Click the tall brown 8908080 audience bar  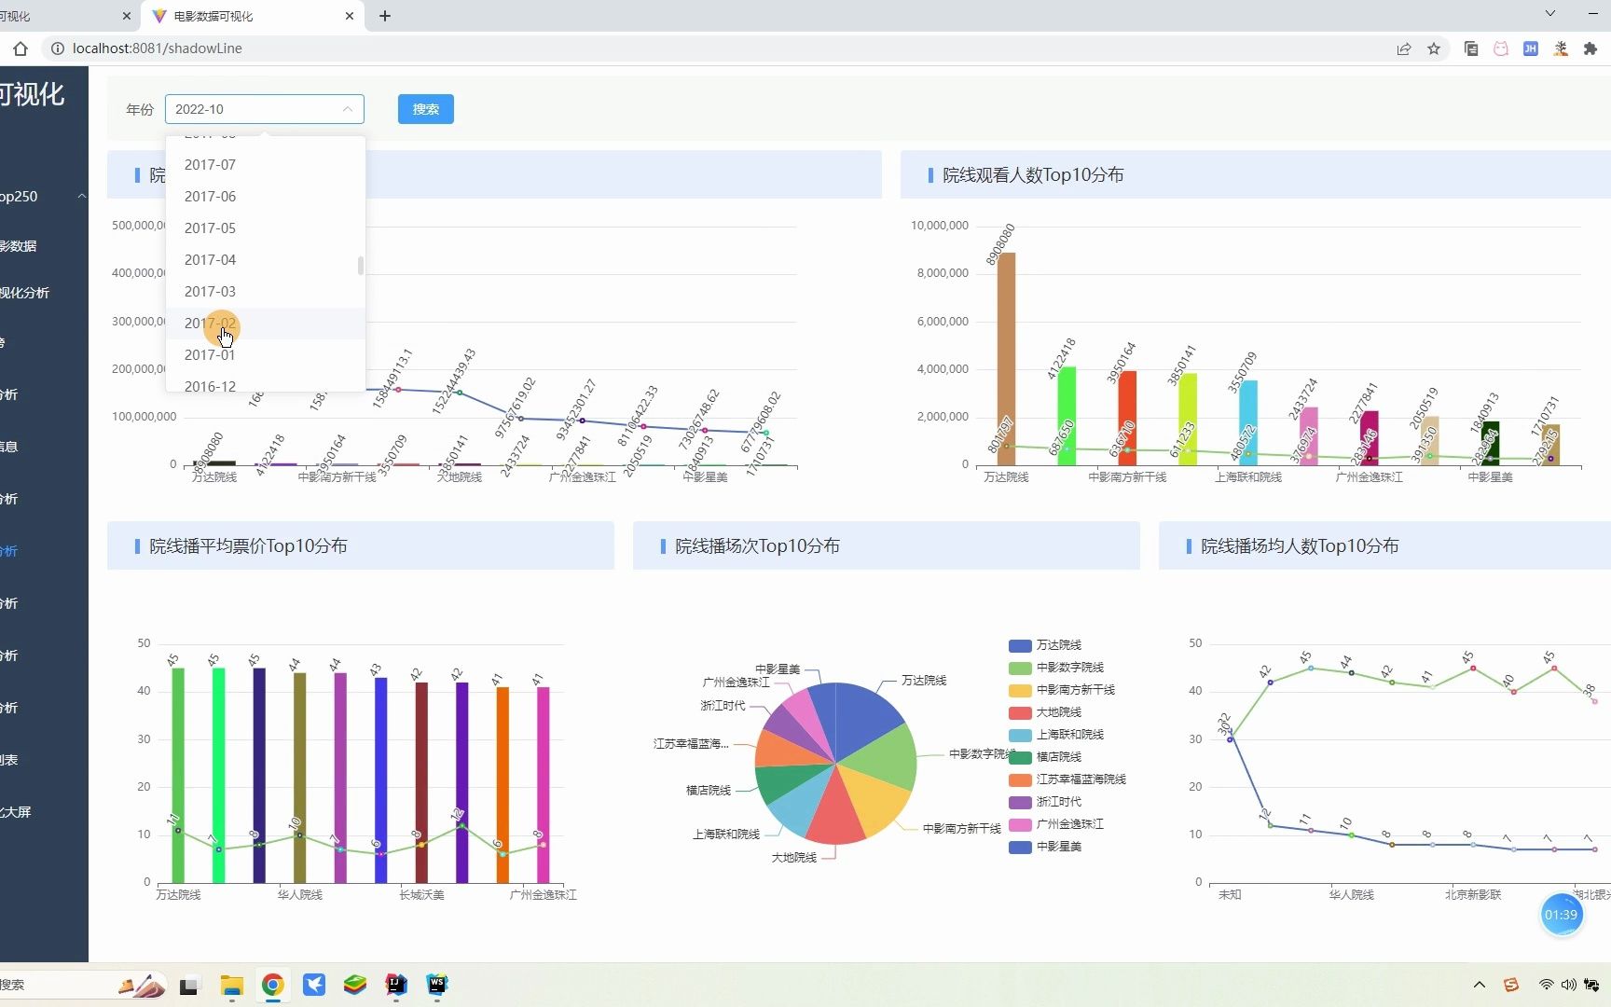[x=1006, y=359]
